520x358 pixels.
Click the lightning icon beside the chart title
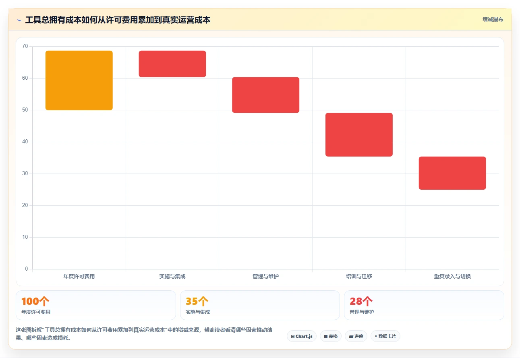(19, 20)
